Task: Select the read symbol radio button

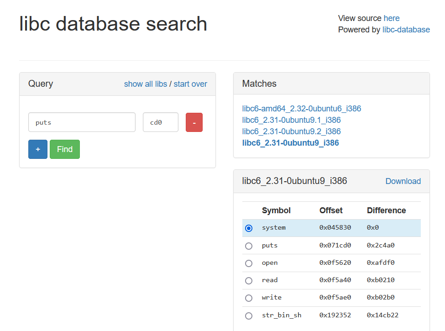Action: coord(249,281)
